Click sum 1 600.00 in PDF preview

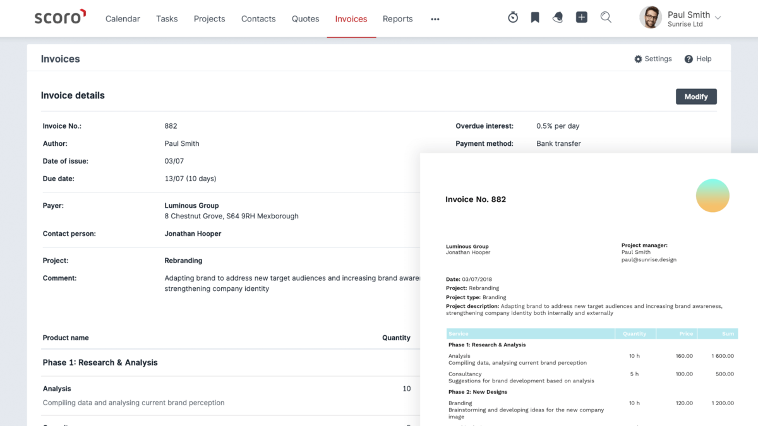(721, 356)
